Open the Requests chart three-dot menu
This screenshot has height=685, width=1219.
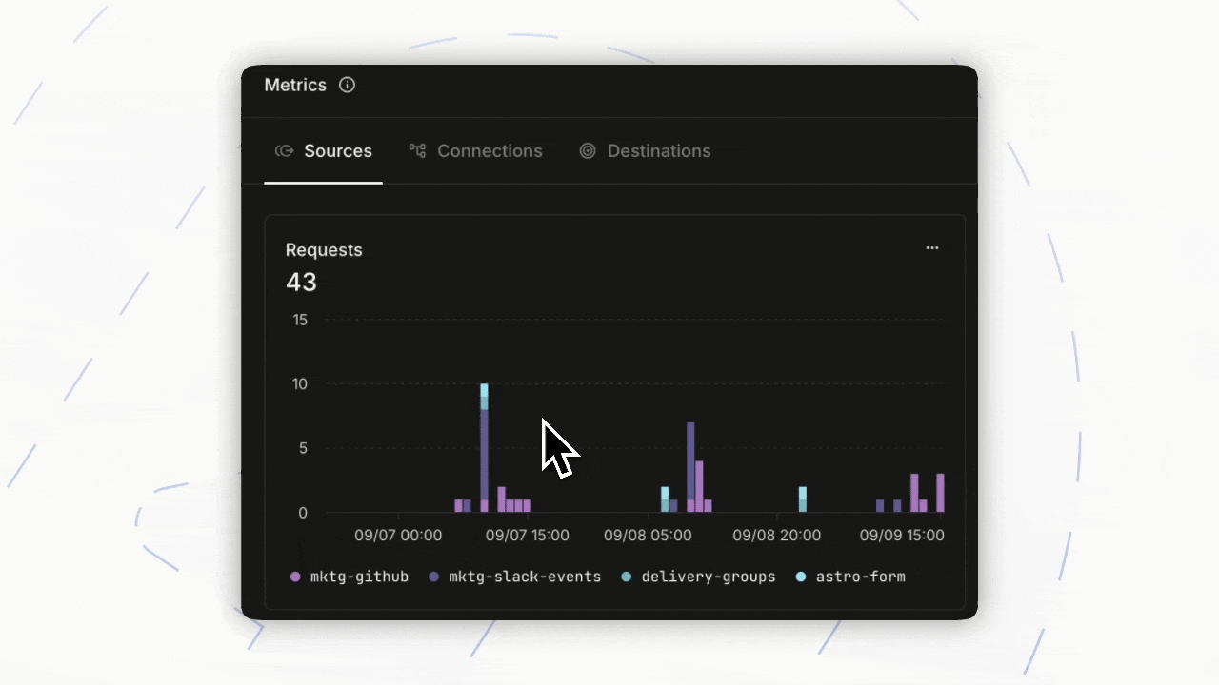[932, 248]
